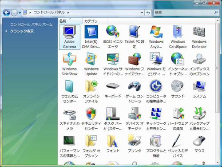Click the search magnifier icon

coord(216,12)
